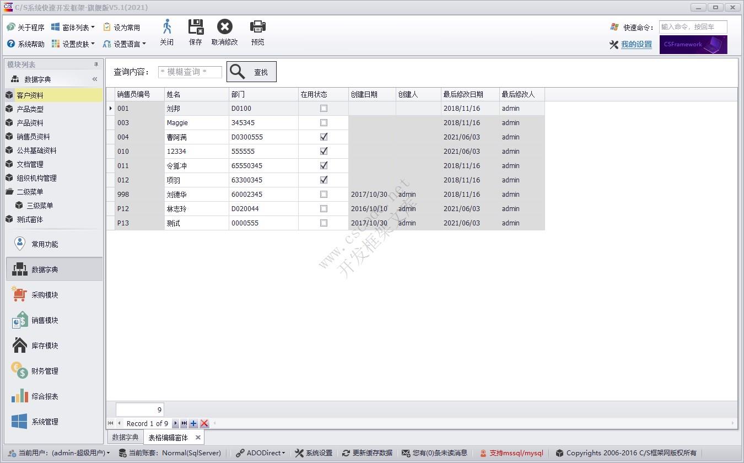
Task: Toggle the active status checkbox for 林志玲
Action: pyautogui.click(x=324, y=209)
